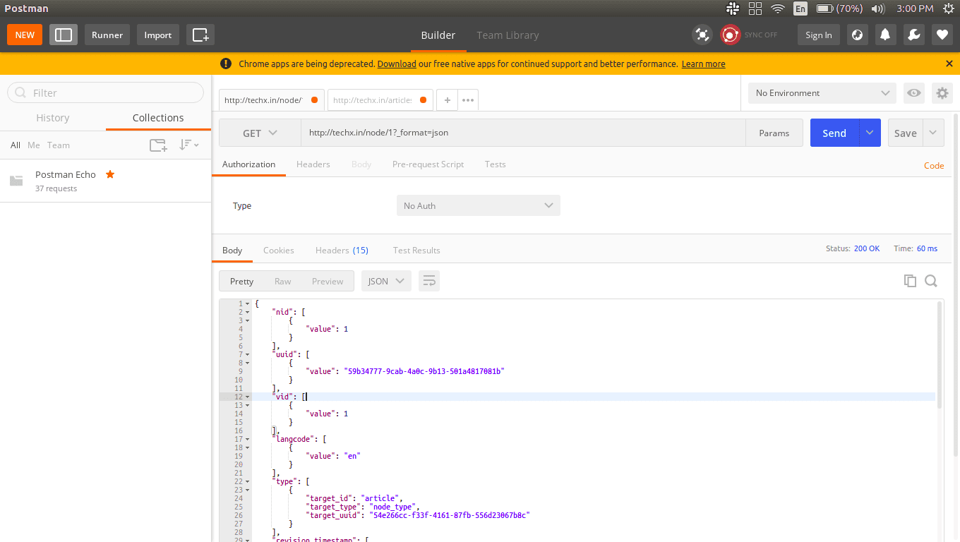The width and height of the screenshot is (960, 542).
Task: Click the heart icon
Action: click(x=942, y=35)
